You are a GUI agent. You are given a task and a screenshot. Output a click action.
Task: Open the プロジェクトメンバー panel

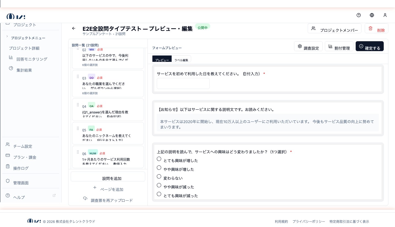pos(334,28)
